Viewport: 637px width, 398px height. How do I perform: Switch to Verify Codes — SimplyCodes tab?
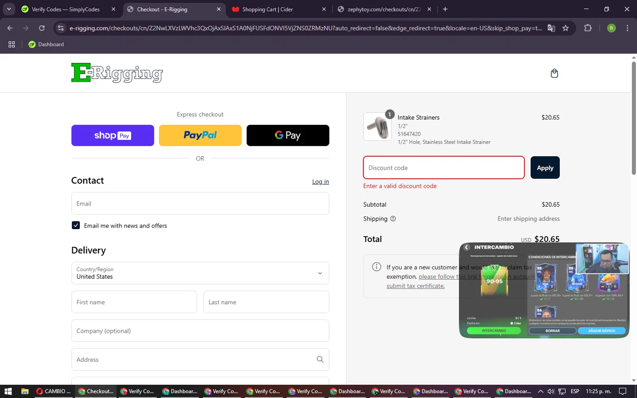point(66,9)
